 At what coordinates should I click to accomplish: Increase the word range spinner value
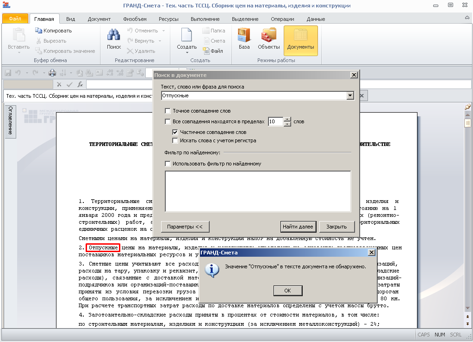287,119
